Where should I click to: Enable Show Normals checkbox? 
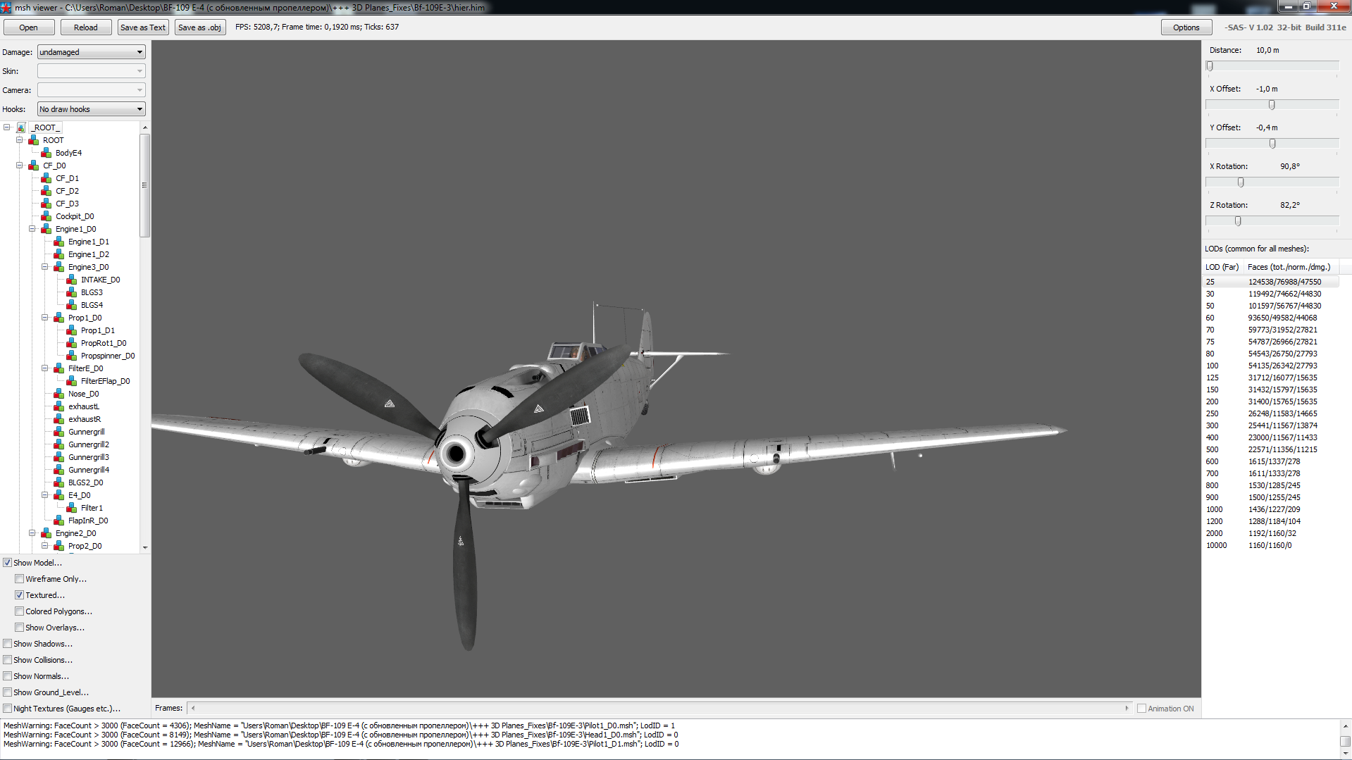click(8, 676)
